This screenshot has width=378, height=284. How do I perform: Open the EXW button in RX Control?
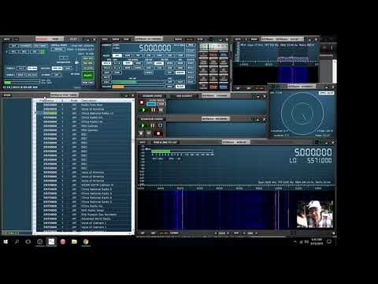click(x=126, y=39)
